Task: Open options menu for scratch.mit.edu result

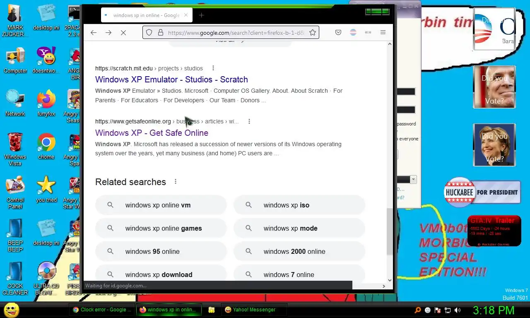Action: (213, 68)
